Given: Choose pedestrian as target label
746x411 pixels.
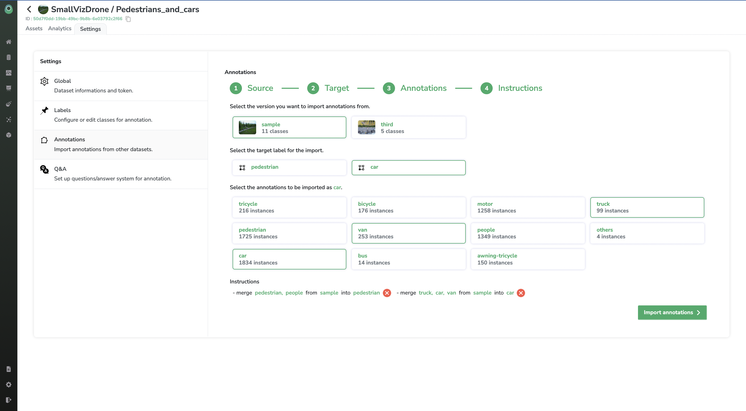Looking at the screenshot, I should pyautogui.click(x=289, y=167).
